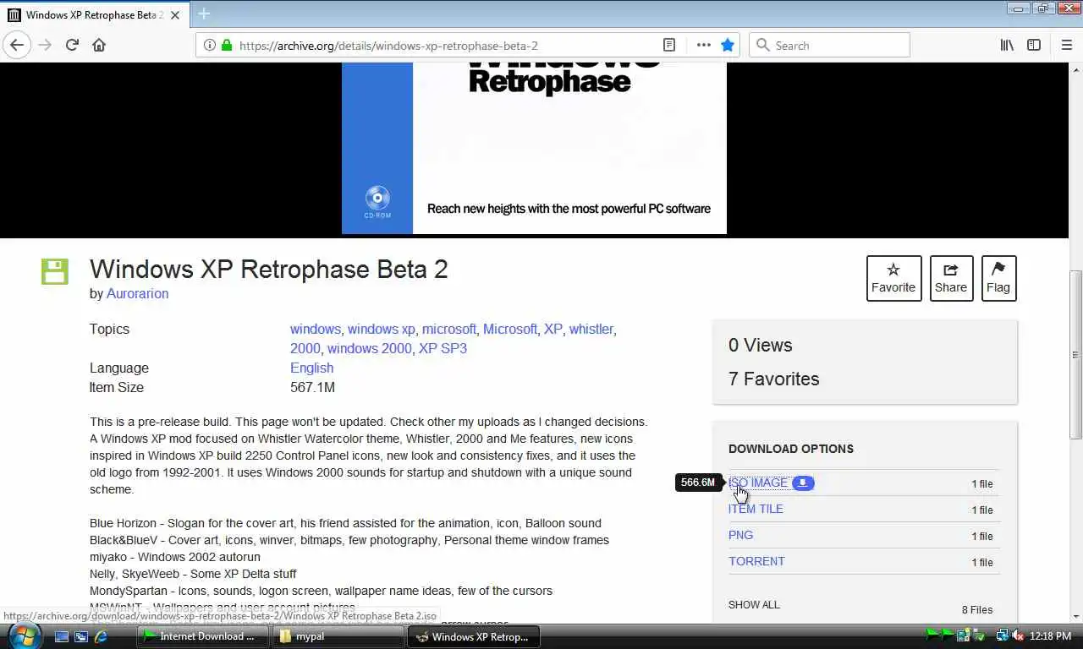Click the network tray icon
Image resolution: width=1083 pixels, height=649 pixels.
(x=1003, y=636)
